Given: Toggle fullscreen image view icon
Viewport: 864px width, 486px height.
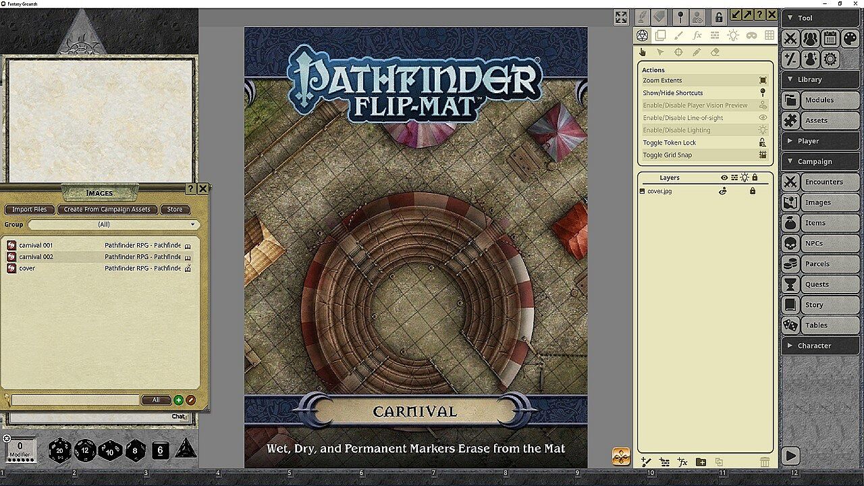Looking at the screenshot, I should (x=621, y=18).
